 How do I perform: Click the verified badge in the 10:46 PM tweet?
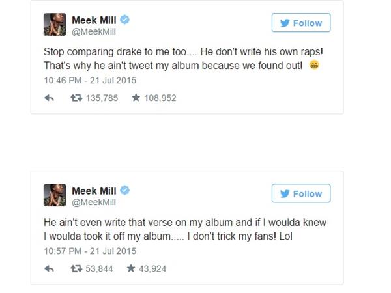pos(125,20)
